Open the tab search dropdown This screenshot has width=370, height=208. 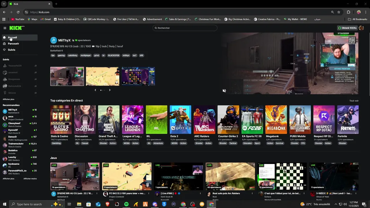[4, 4]
